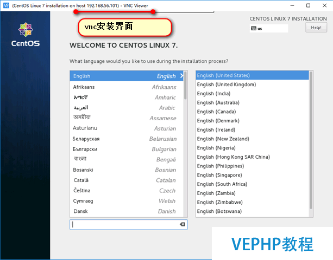The width and height of the screenshot is (333, 260).
Task: Select Dansk in language list
Action: (127, 211)
